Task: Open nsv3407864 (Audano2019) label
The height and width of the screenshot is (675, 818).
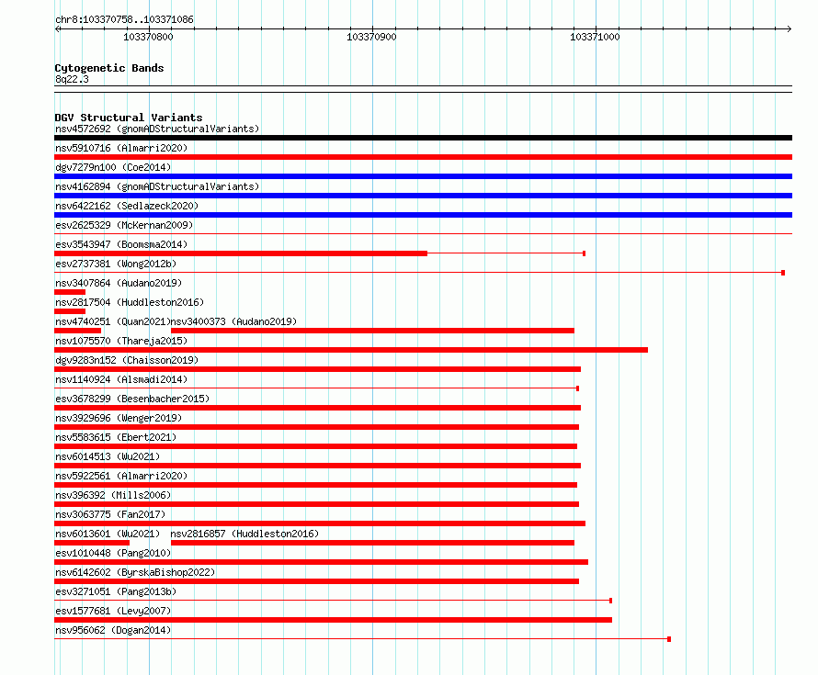Action: pos(119,283)
